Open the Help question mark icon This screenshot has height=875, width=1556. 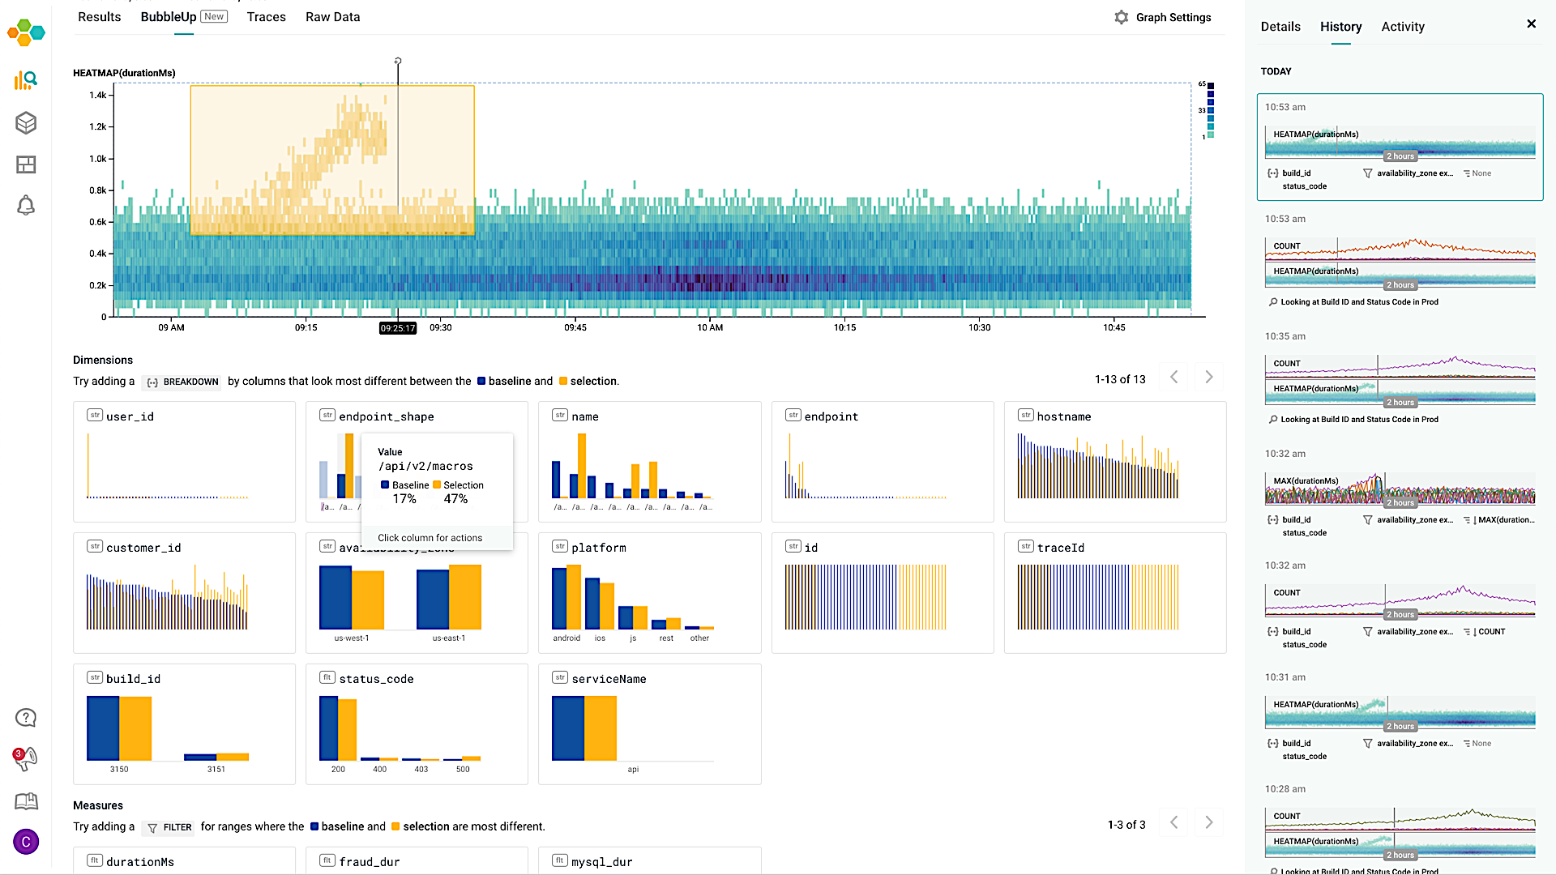click(x=26, y=718)
